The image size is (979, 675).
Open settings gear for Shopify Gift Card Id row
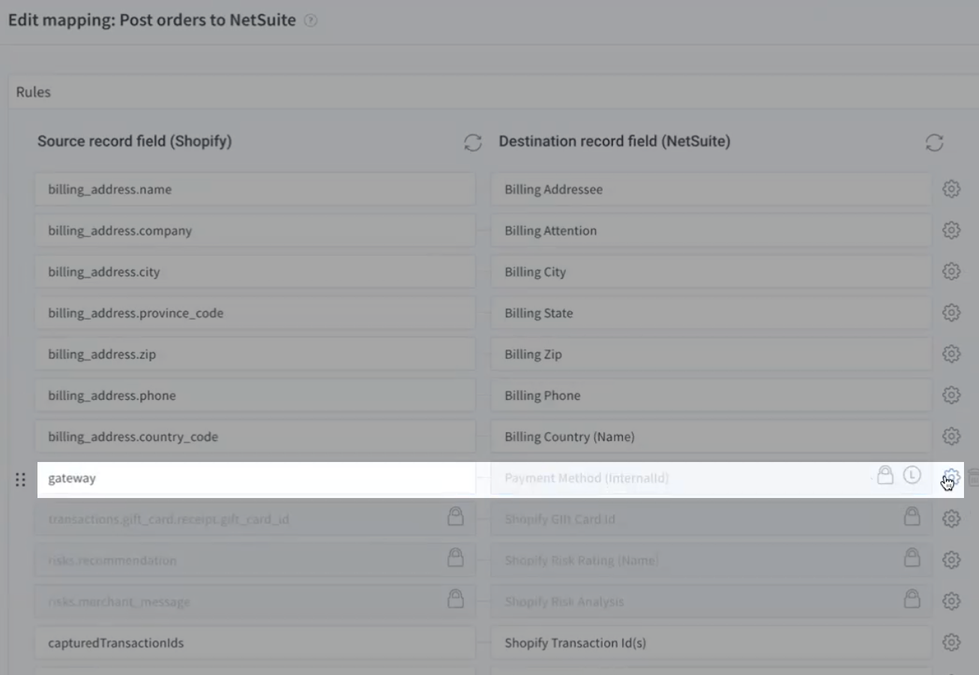(x=951, y=518)
